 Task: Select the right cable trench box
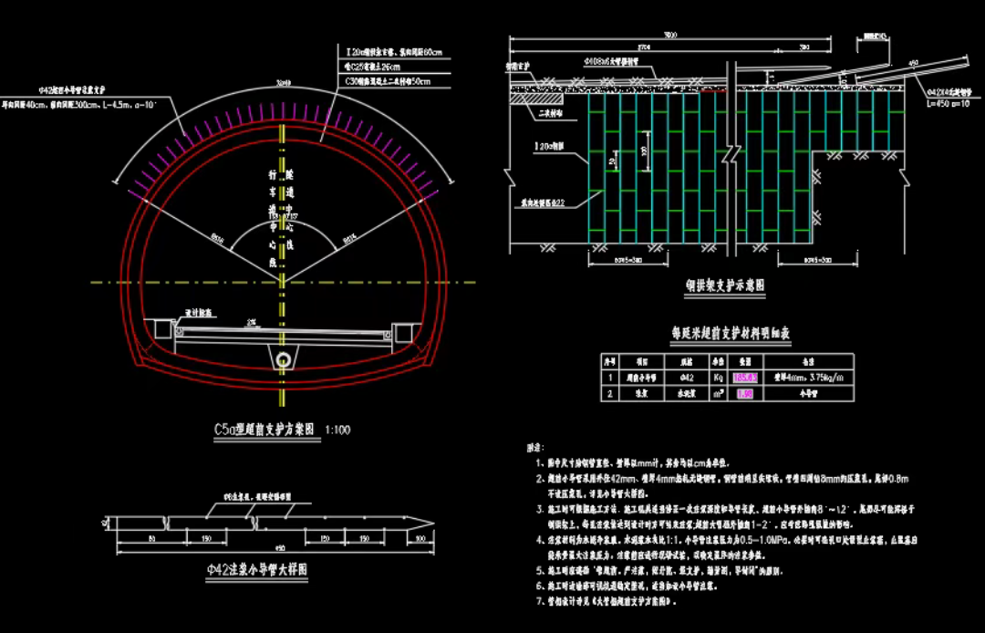(402, 332)
